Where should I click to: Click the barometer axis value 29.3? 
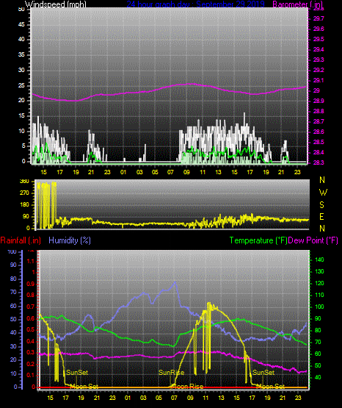click(319, 60)
